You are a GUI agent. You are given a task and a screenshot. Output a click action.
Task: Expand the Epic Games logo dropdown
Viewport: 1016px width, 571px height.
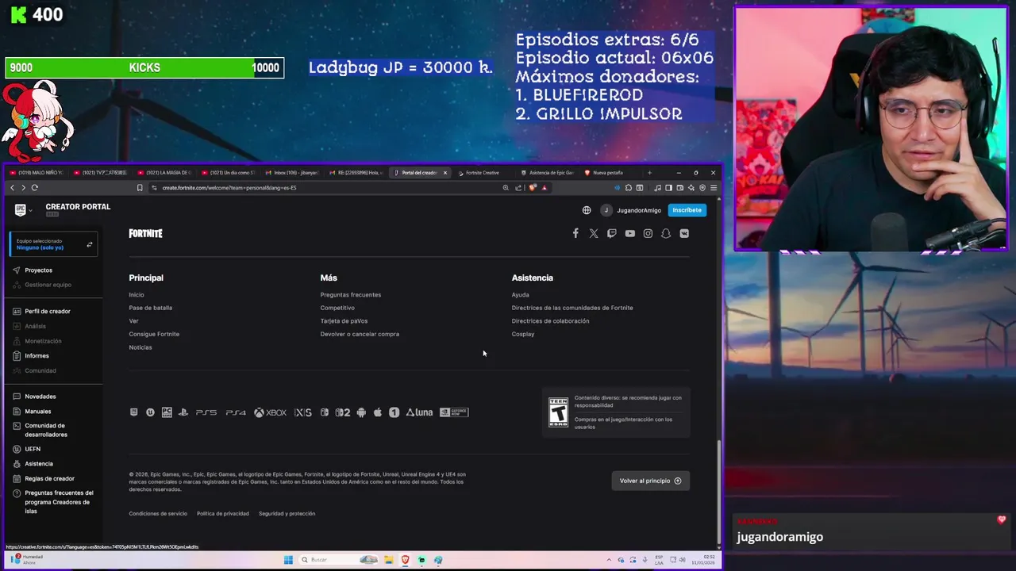[23, 210]
